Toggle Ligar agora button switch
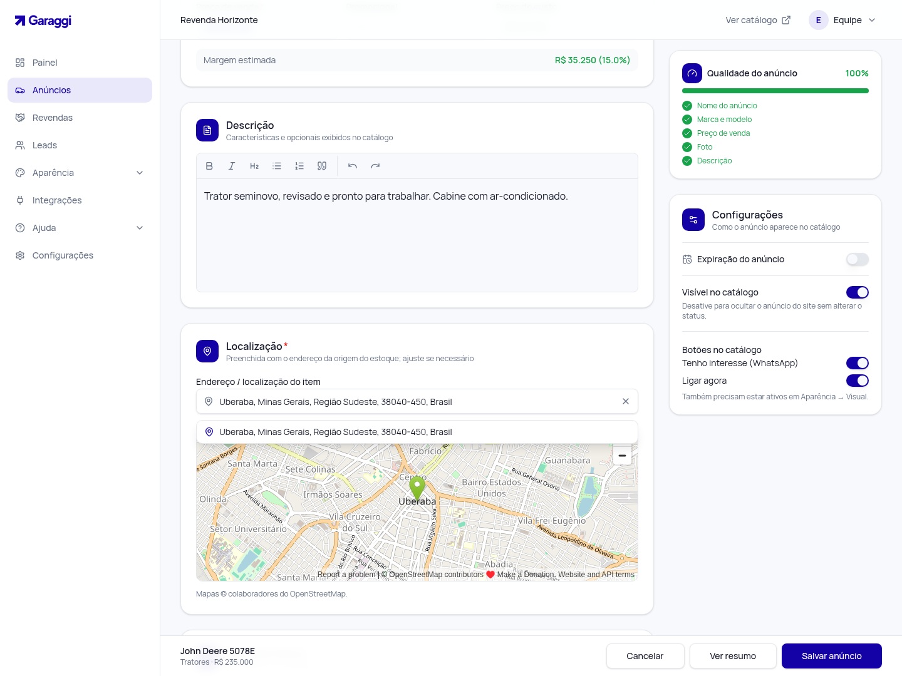The width and height of the screenshot is (902, 676). click(x=858, y=381)
